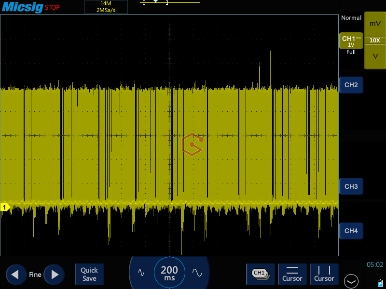Open the 14M memory depth setting
Image resolution: width=386 pixels, height=289 pixels.
point(106,3)
